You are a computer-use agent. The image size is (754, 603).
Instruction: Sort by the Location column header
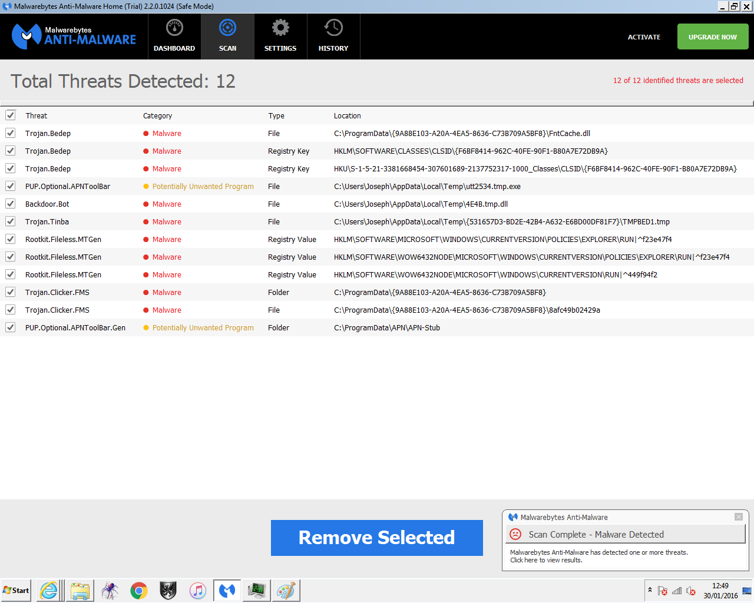click(348, 116)
